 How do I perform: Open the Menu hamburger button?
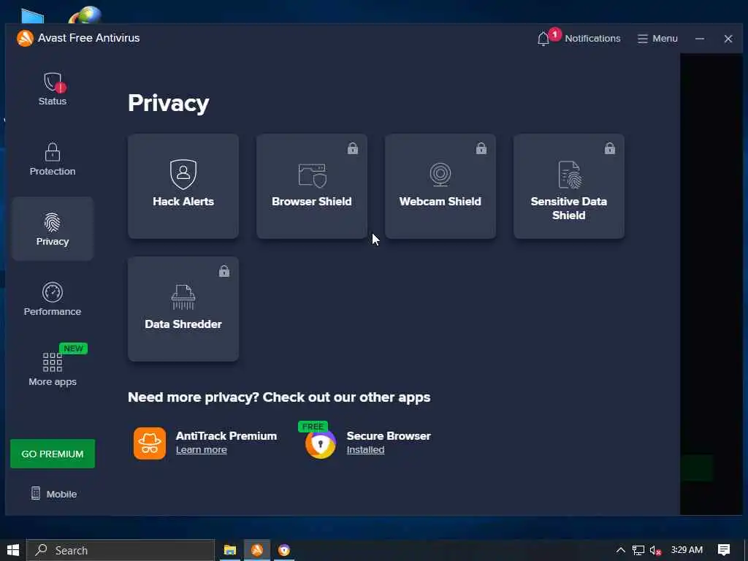click(x=657, y=39)
